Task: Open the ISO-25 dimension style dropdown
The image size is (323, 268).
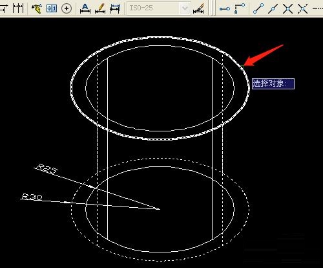Action: tap(159, 8)
